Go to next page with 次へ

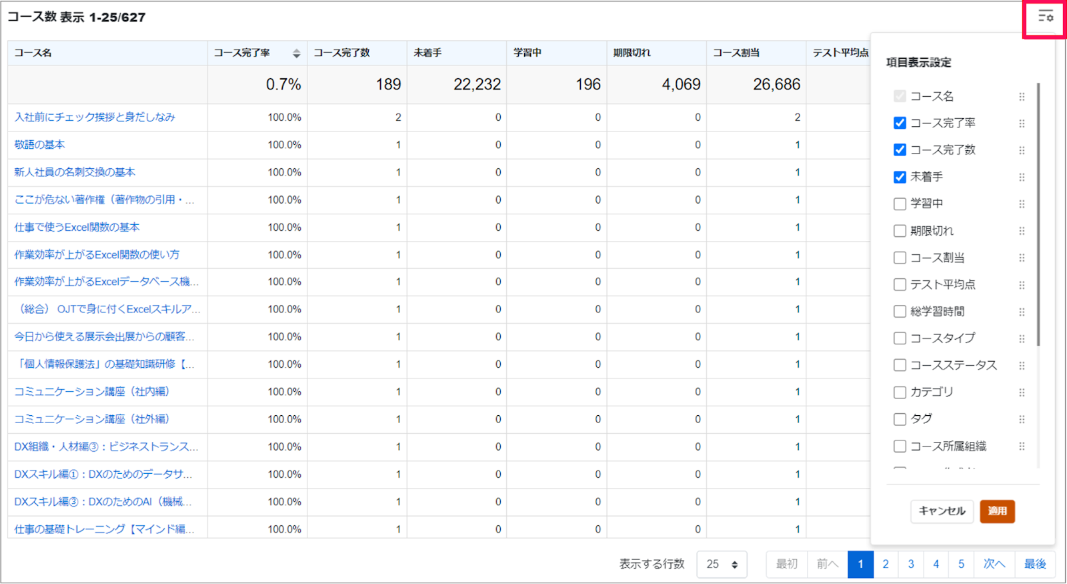tap(994, 565)
